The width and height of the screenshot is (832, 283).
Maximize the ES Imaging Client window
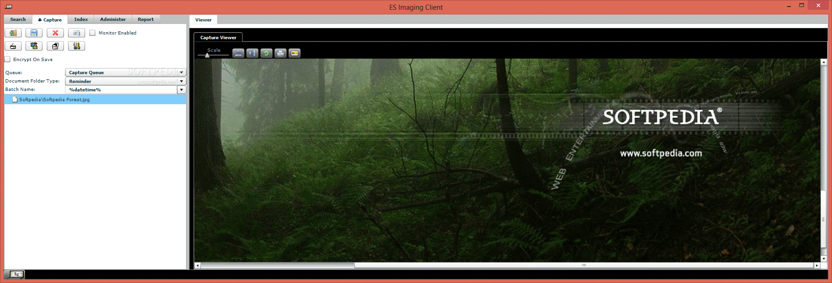tap(802, 6)
